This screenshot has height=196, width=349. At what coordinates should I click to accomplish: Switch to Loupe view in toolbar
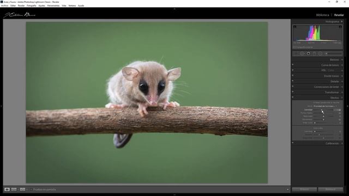[x=7, y=189]
